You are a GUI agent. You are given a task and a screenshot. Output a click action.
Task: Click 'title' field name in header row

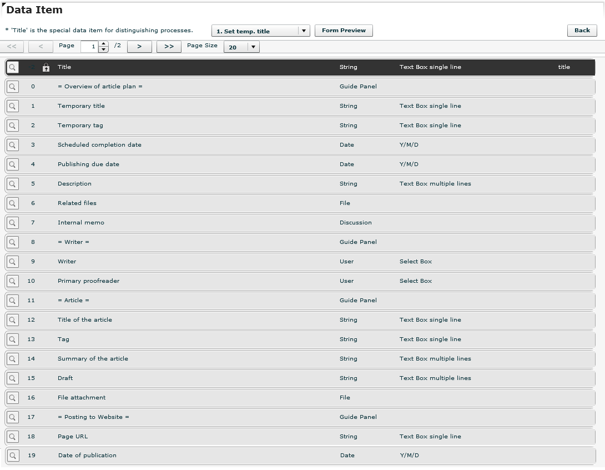[x=564, y=67]
